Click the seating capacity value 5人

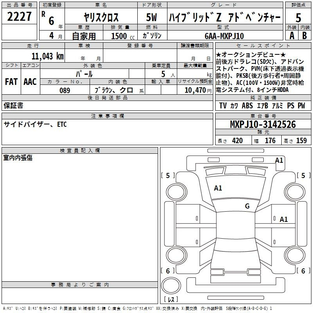coord(168,74)
